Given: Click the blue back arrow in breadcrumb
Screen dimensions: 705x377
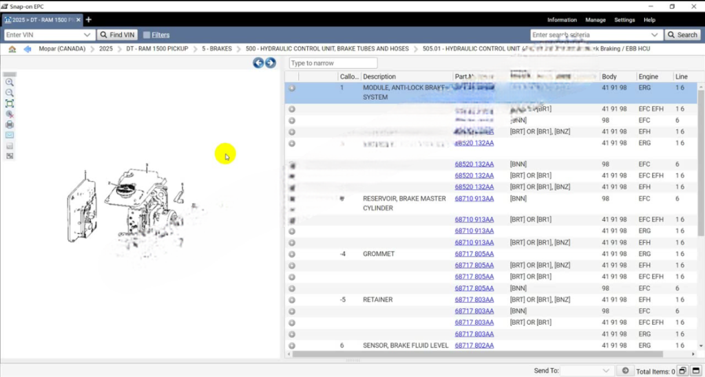Looking at the screenshot, I should click(28, 49).
